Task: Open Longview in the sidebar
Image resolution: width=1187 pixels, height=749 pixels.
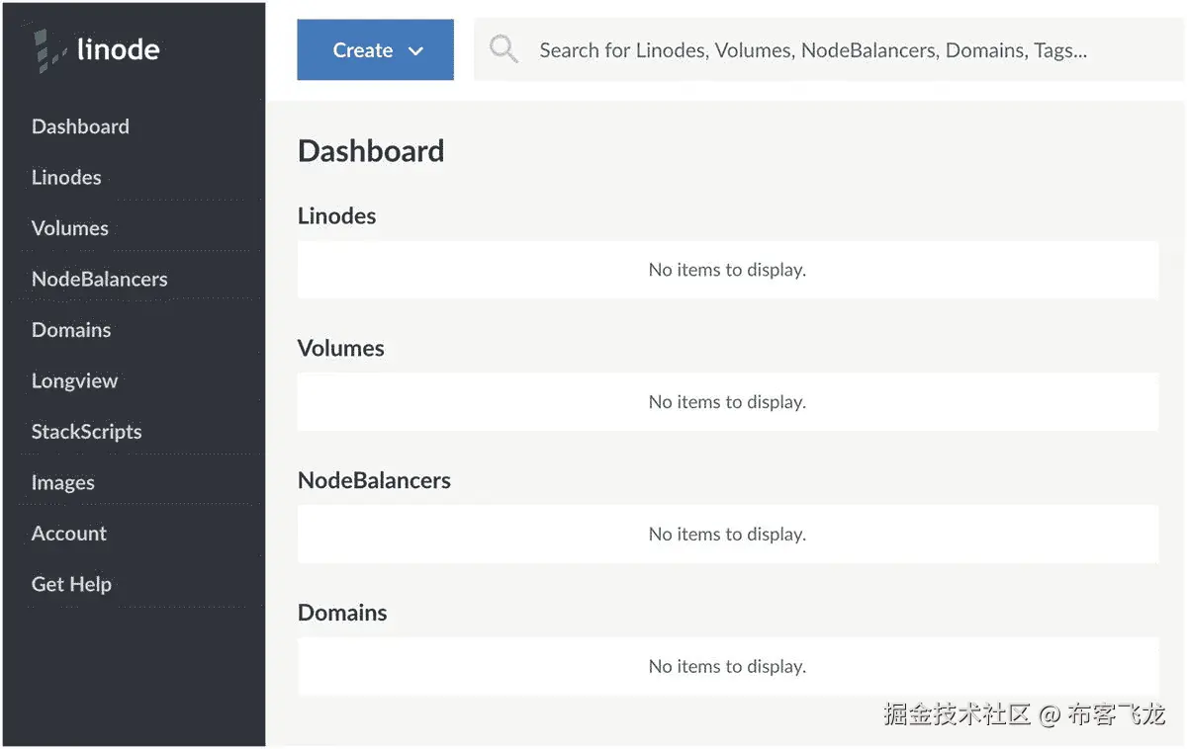Action: click(x=74, y=381)
